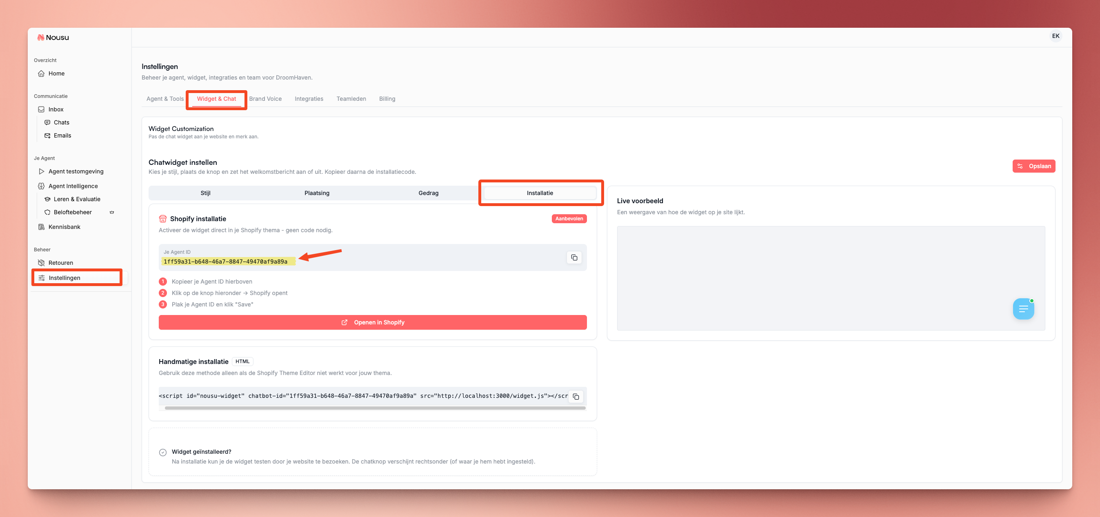Click the horizontal scrollbar under script code
The image size is (1100, 517).
tap(375, 408)
